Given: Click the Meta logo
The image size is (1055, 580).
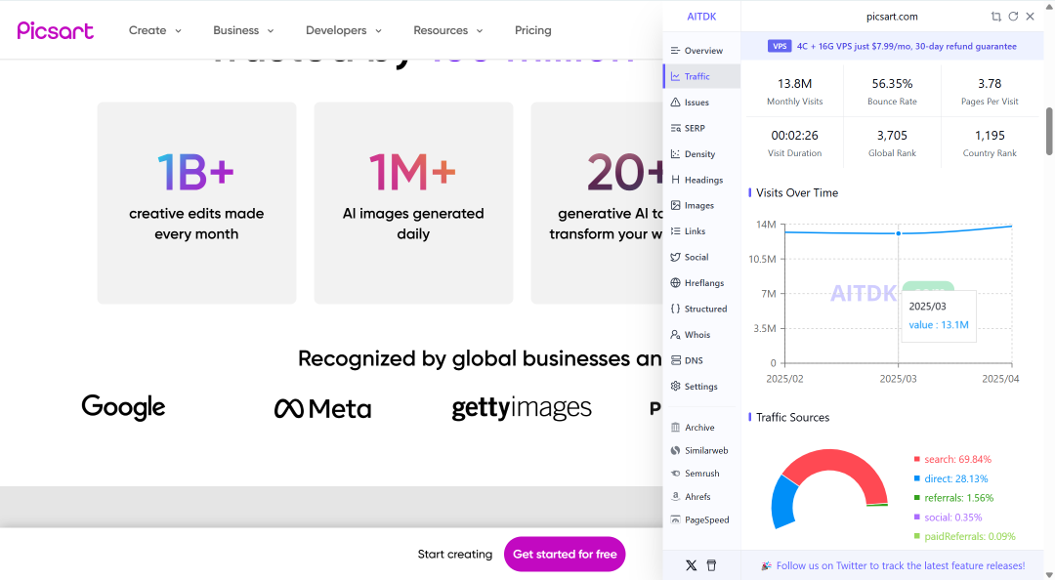Looking at the screenshot, I should [323, 408].
